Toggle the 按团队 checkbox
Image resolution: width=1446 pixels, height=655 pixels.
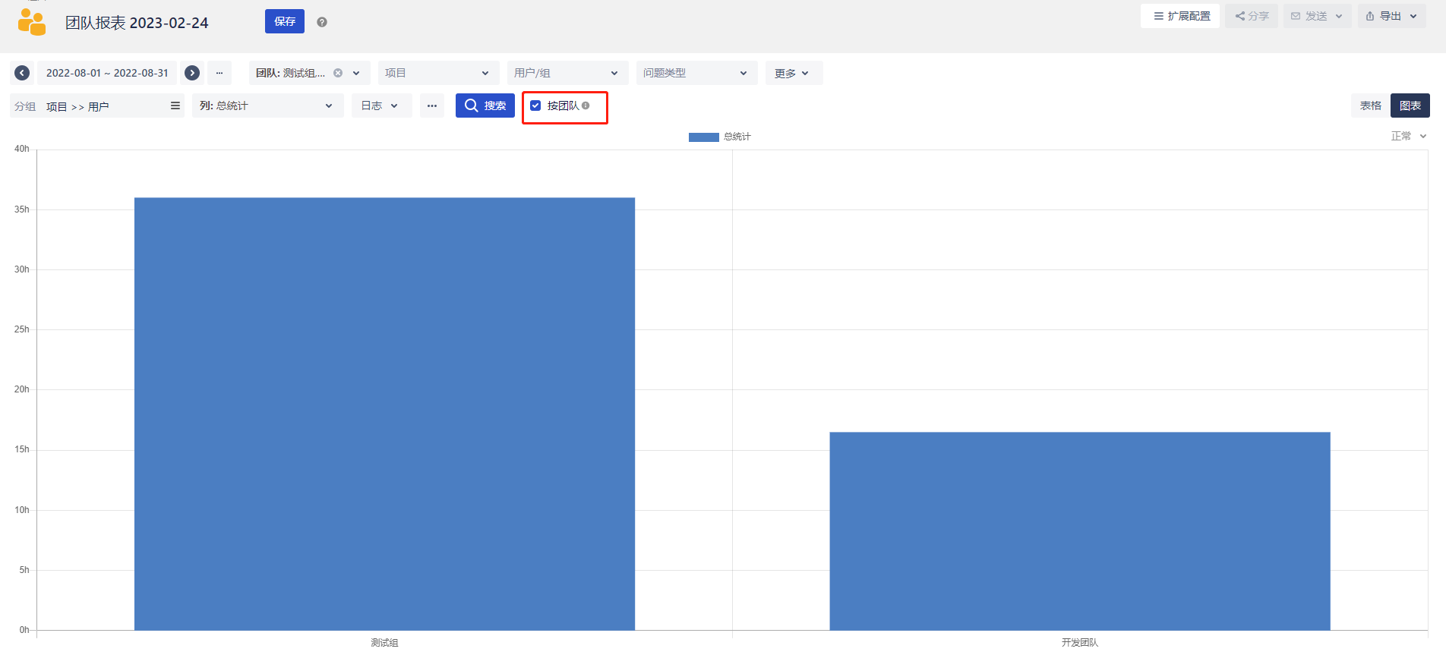click(x=535, y=105)
